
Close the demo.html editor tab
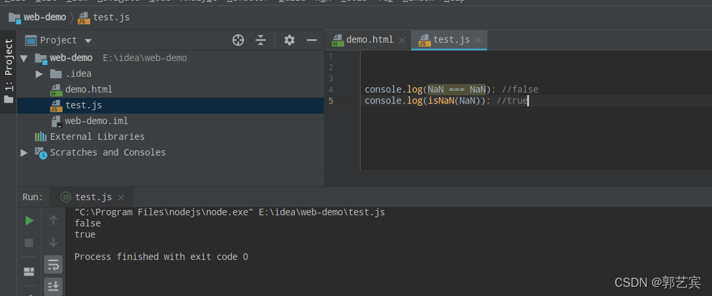(x=402, y=40)
